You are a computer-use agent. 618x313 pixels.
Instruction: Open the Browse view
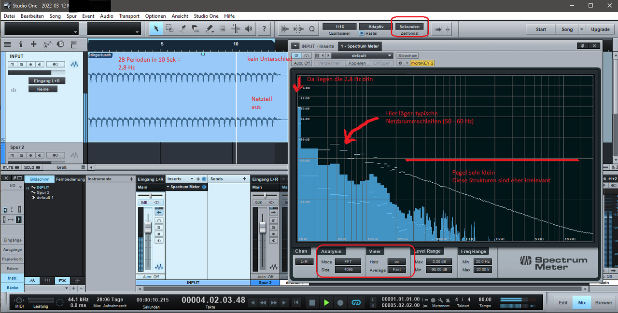click(x=603, y=302)
